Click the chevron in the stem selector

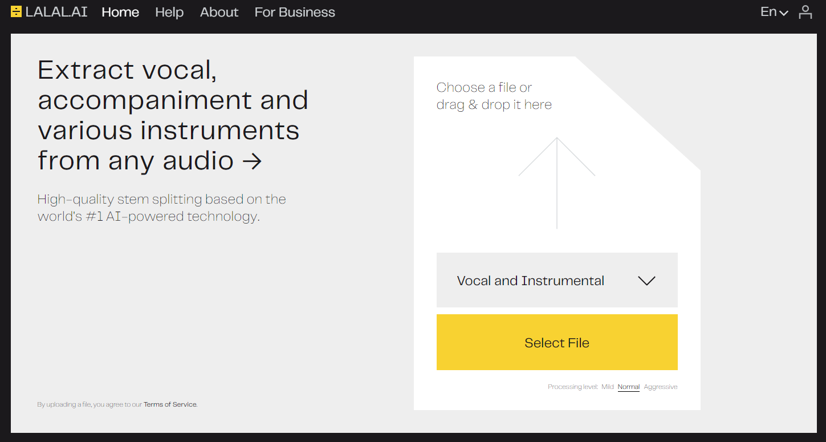[646, 281]
